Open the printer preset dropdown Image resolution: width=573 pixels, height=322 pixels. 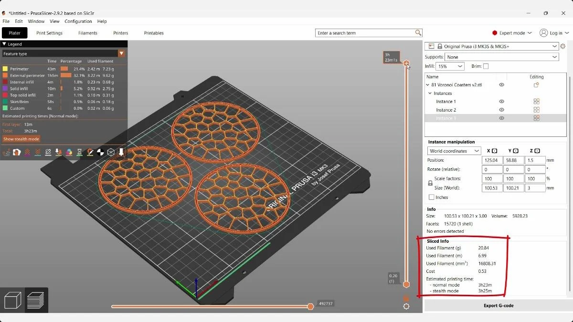554,46
